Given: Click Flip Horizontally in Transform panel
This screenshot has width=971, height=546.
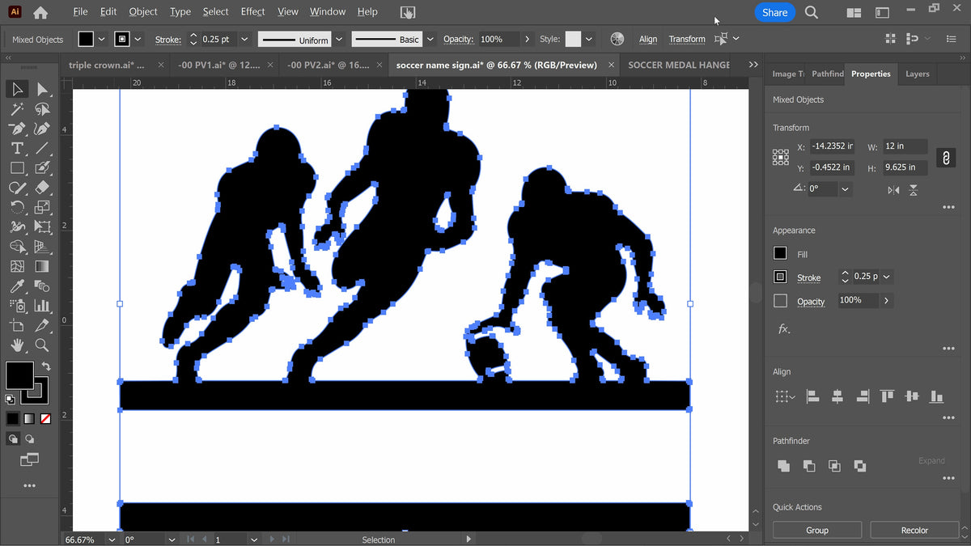Looking at the screenshot, I should [x=893, y=190].
